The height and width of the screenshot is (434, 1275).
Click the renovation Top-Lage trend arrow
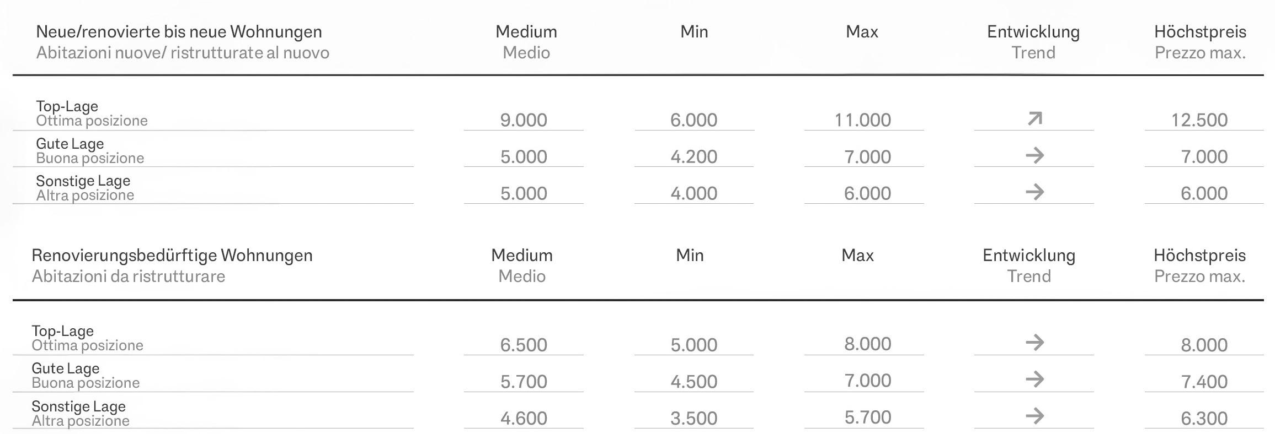[1034, 343]
